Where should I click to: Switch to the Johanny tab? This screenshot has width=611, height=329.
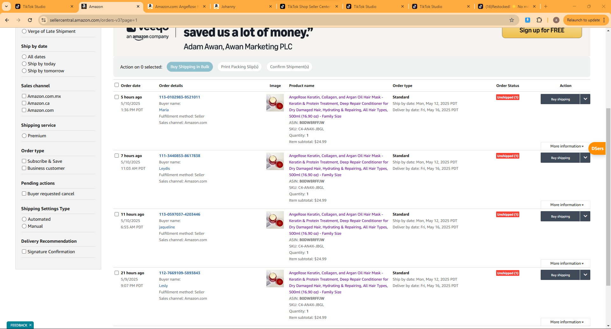click(x=243, y=6)
